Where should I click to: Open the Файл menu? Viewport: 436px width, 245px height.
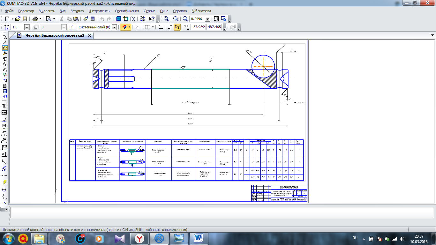tap(9, 11)
